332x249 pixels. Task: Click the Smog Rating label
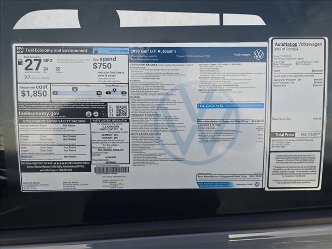[x=112, y=86]
